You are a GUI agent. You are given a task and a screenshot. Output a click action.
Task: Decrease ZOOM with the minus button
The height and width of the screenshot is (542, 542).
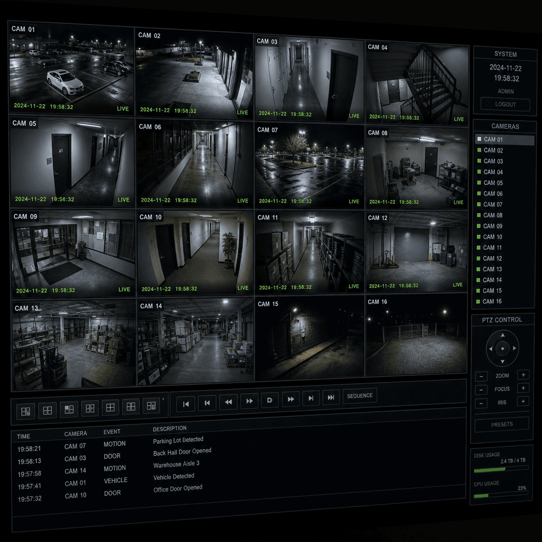click(481, 376)
